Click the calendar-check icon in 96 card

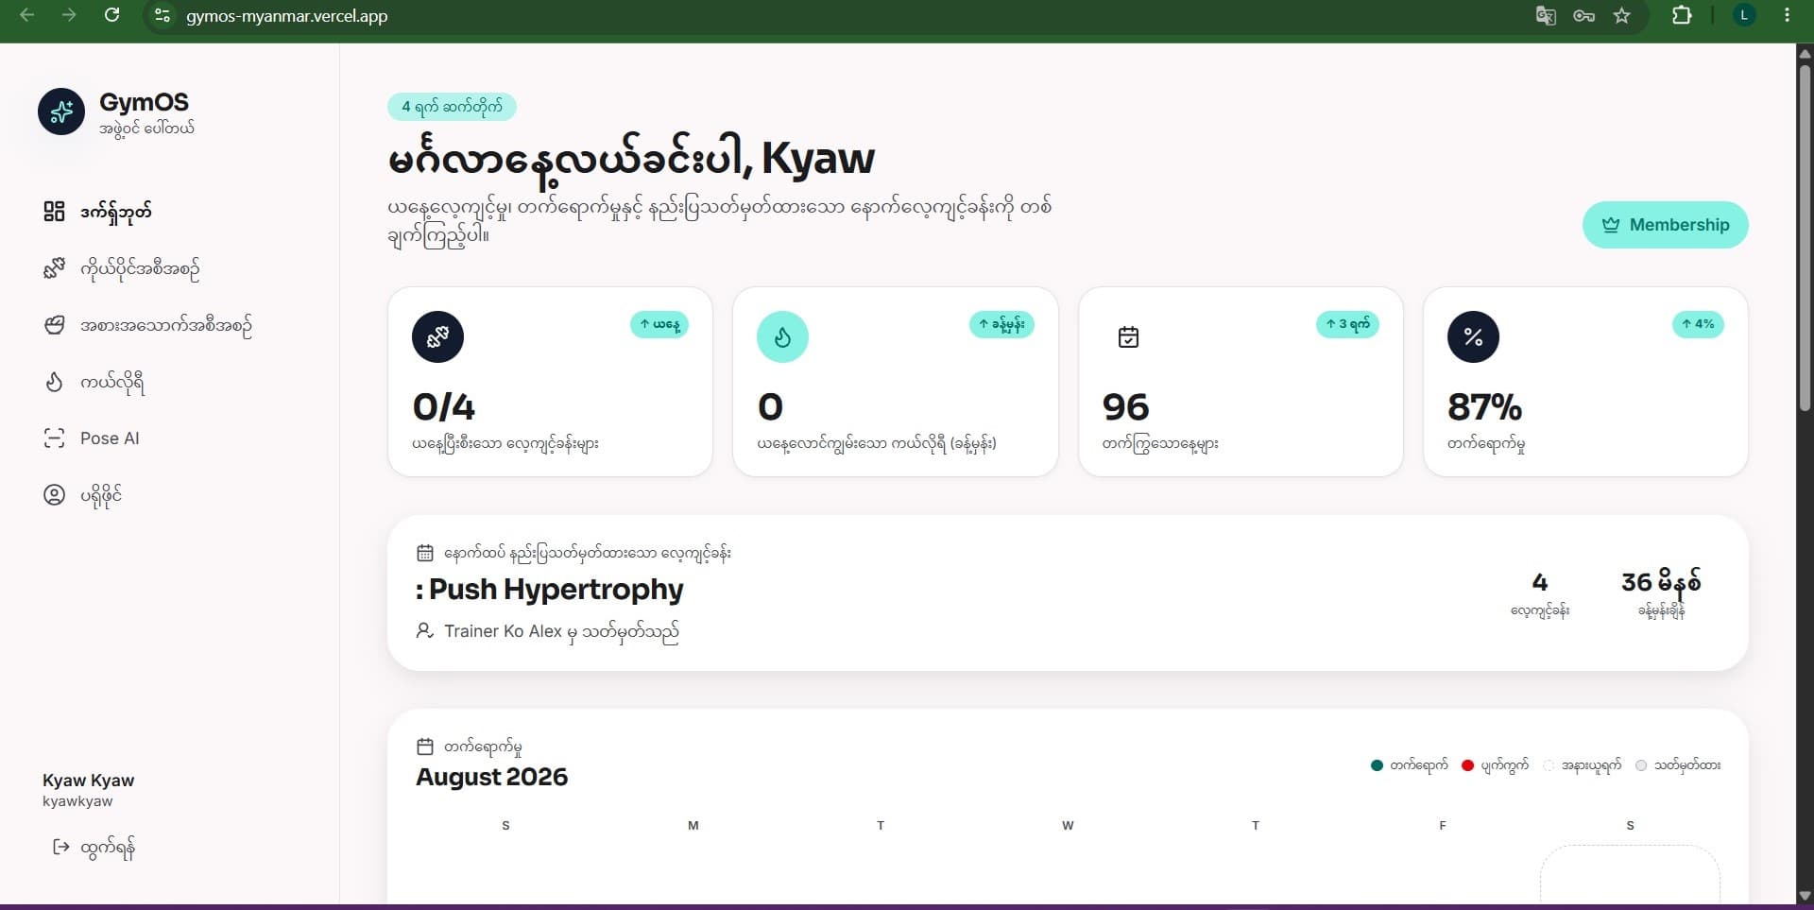tap(1128, 336)
